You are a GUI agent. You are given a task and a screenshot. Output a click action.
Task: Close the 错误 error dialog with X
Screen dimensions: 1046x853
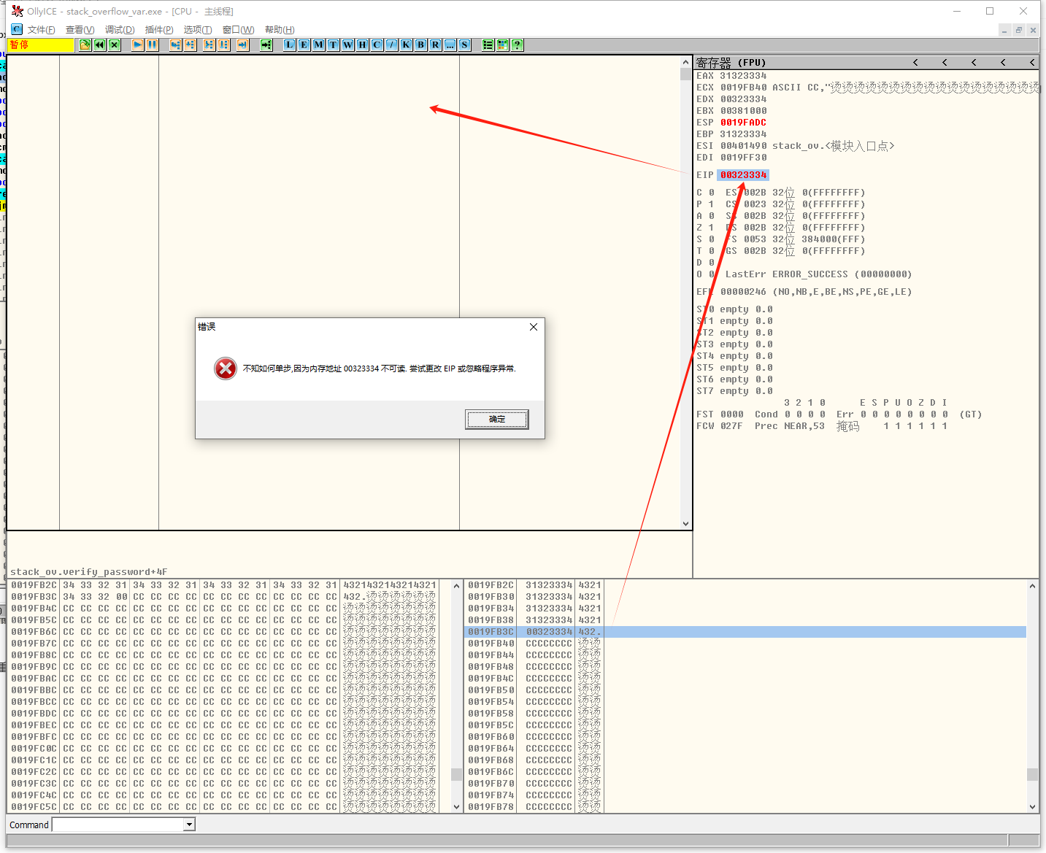534,327
